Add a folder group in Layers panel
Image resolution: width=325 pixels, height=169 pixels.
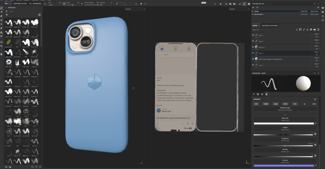(x=315, y=29)
